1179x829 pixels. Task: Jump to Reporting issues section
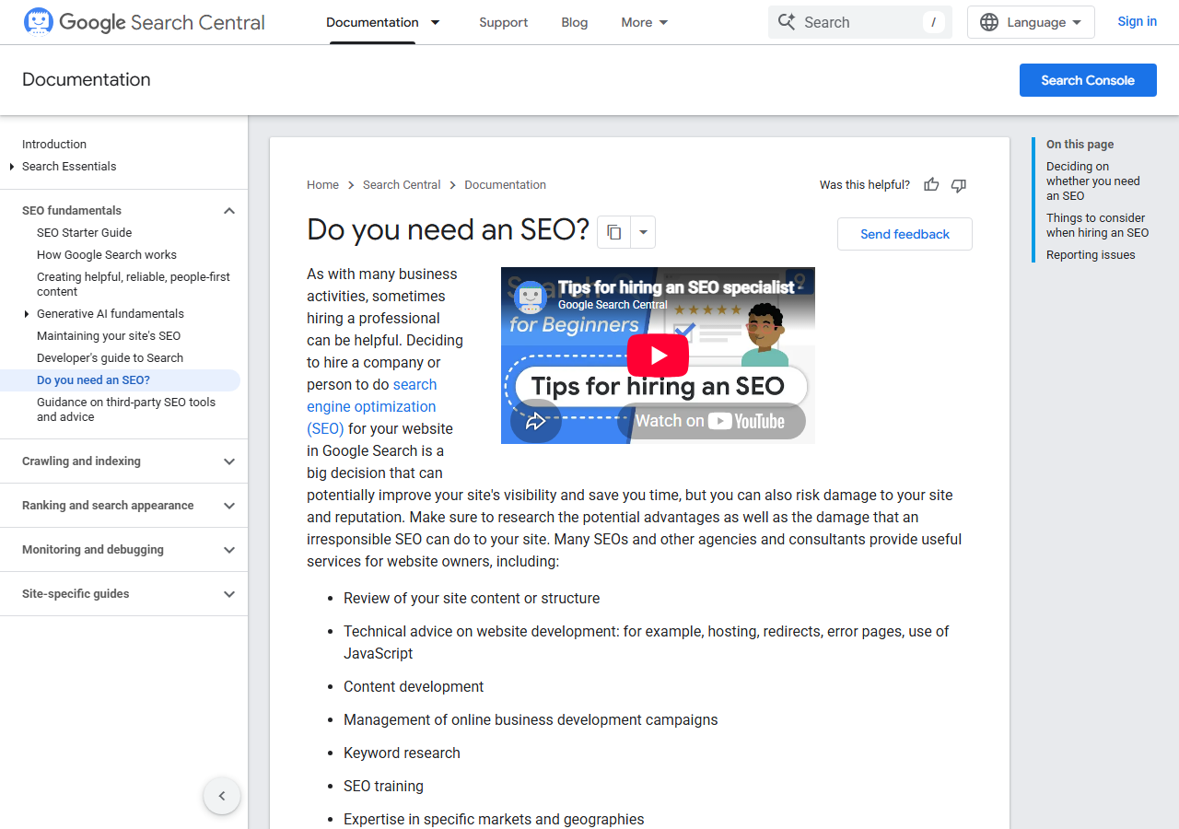(1091, 255)
